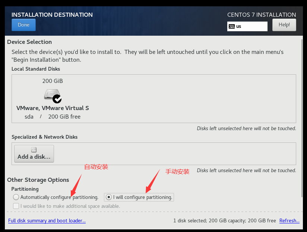
Task: Click the Local Standard Disks heading
Action: point(36,69)
